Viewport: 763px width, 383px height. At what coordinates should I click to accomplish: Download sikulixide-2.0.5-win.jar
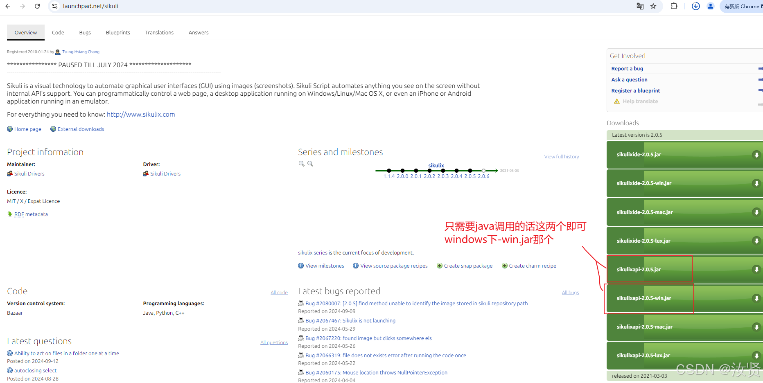click(684, 183)
